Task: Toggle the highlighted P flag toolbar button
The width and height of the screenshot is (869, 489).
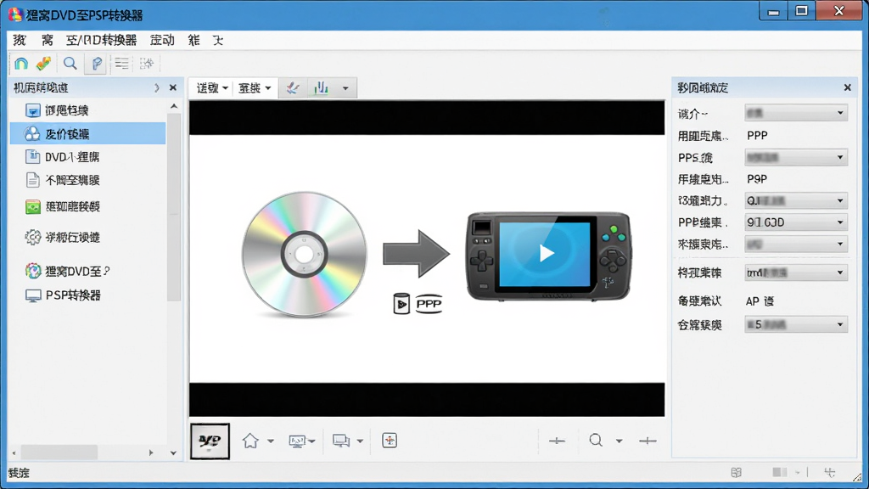Action: coord(97,64)
